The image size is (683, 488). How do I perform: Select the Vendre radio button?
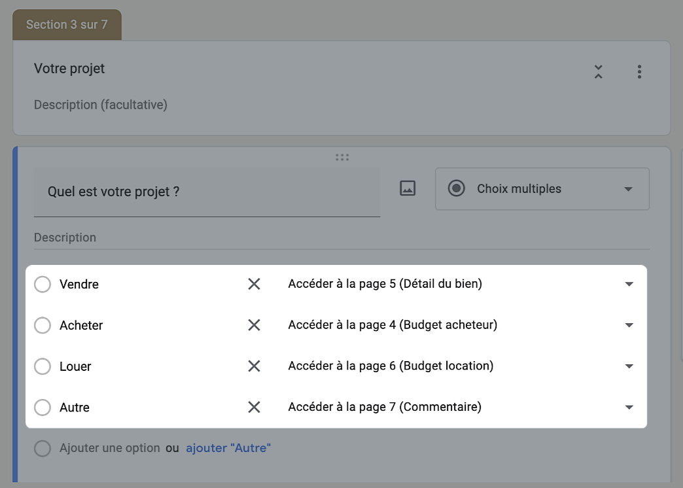pyautogui.click(x=43, y=285)
